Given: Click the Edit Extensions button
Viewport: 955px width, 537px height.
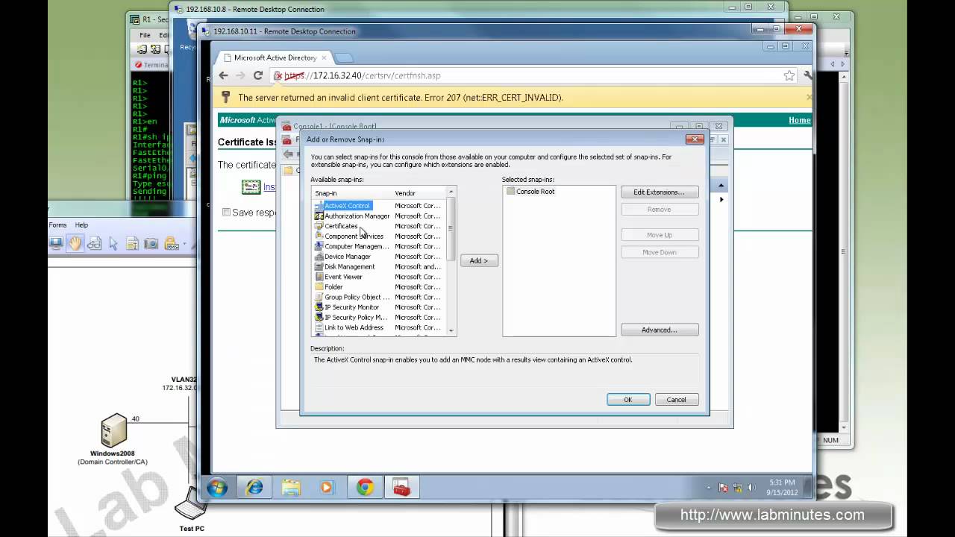Looking at the screenshot, I should [660, 192].
